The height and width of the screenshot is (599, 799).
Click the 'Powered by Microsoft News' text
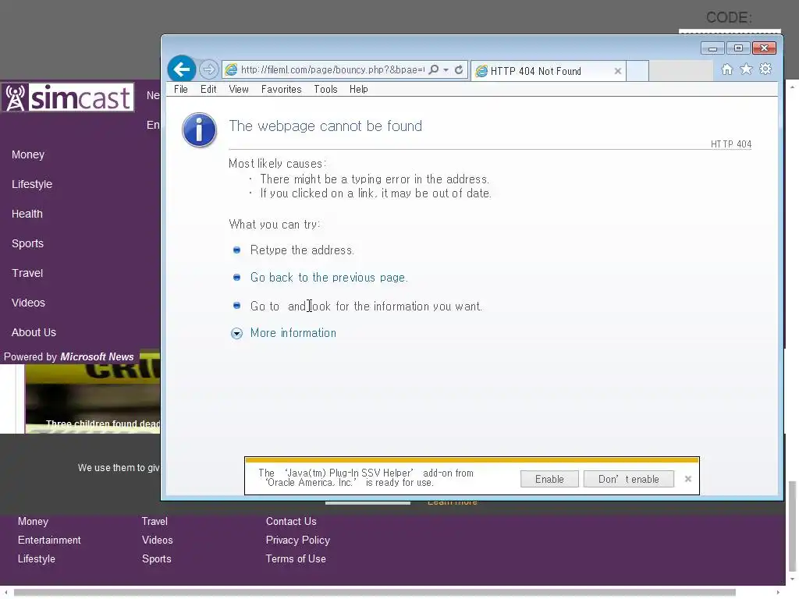click(x=69, y=357)
